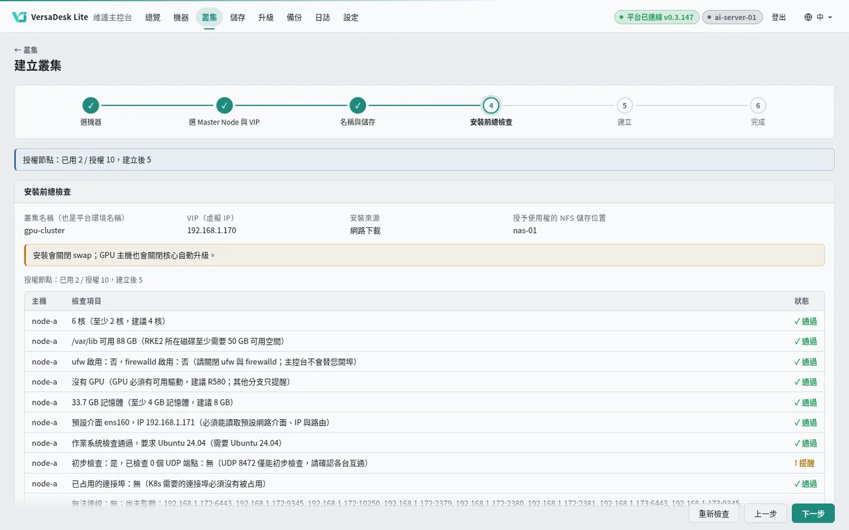Viewport: 849px width, 530px height.
Task: Click the ← 叢集 back link
Action: tap(27, 50)
